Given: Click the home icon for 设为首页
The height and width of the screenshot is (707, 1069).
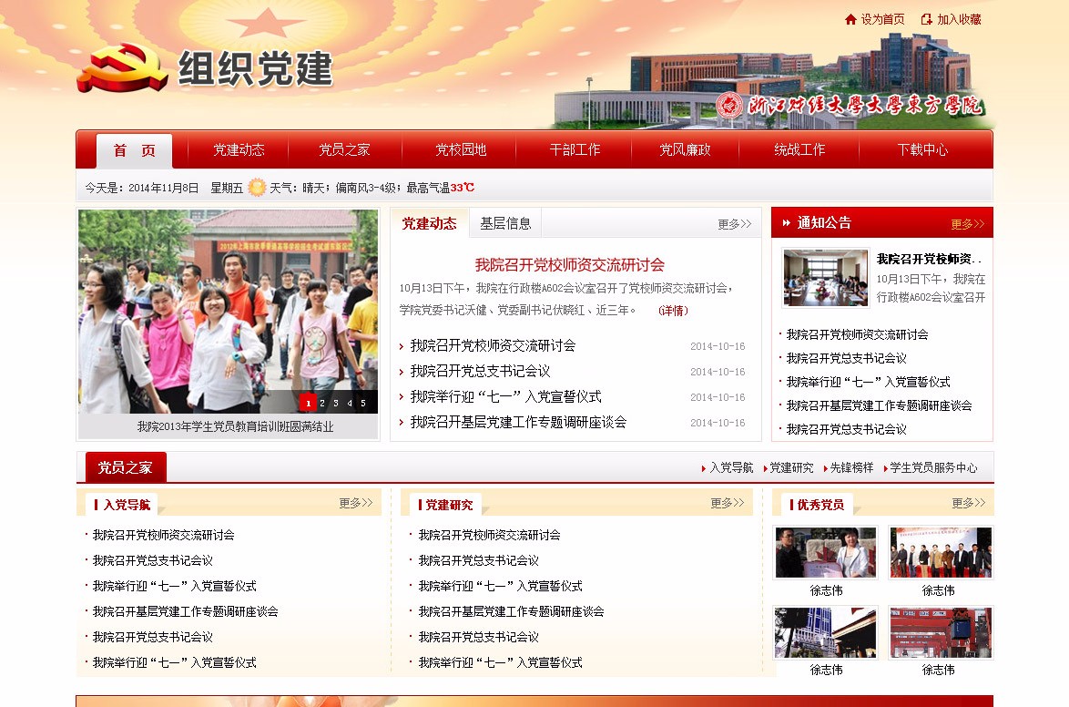Looking at the screenshot, I should point(850,19).
